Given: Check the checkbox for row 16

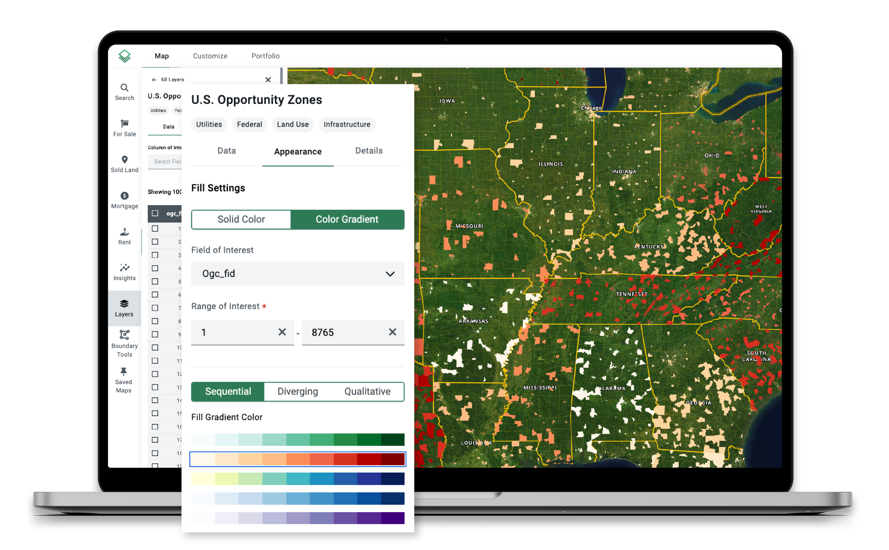Looking at the screenshot, I should pos(155,427).
